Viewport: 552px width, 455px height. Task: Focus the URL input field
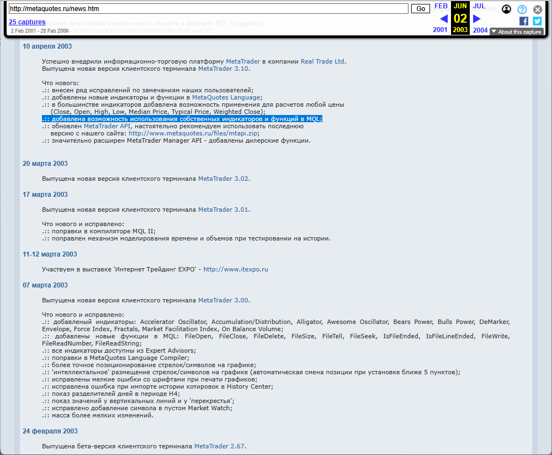(209, 9)
